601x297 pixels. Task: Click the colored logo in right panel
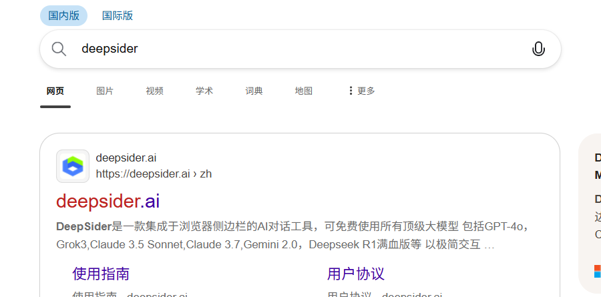point(598,271)
